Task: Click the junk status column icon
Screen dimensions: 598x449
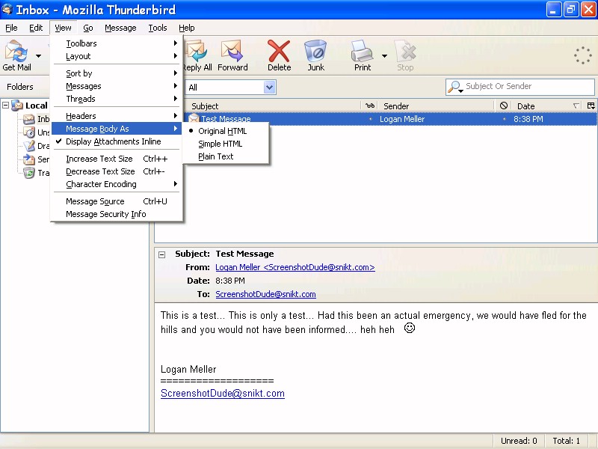Action: (x=503, y=106)
